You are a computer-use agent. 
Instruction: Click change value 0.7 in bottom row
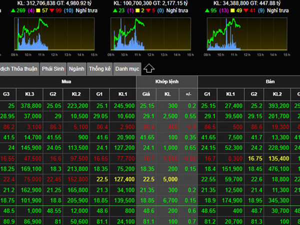click(x=192, y=221)
